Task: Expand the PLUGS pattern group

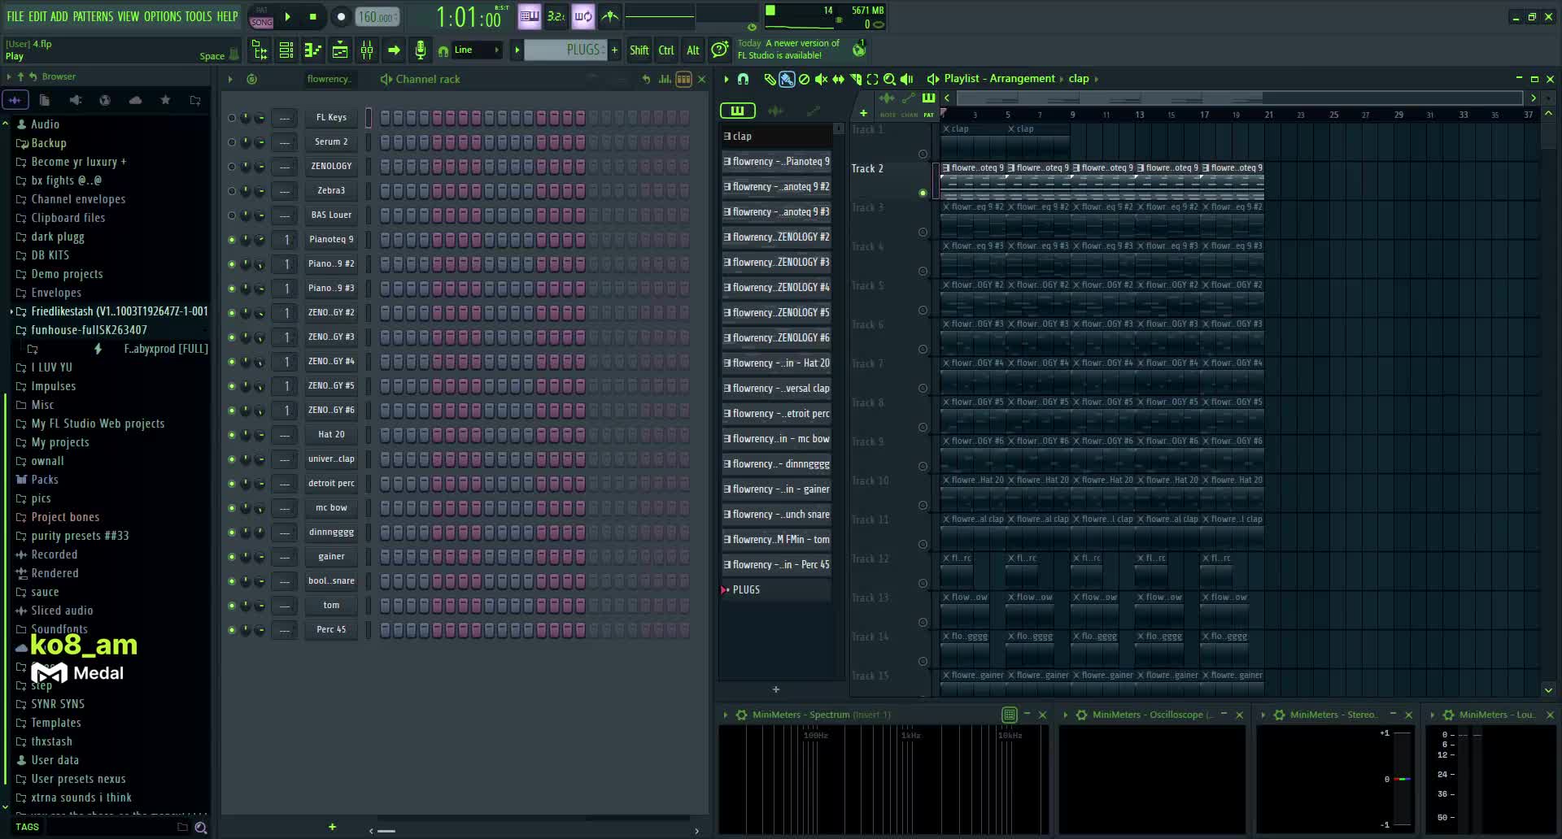Action: (725, 590)
